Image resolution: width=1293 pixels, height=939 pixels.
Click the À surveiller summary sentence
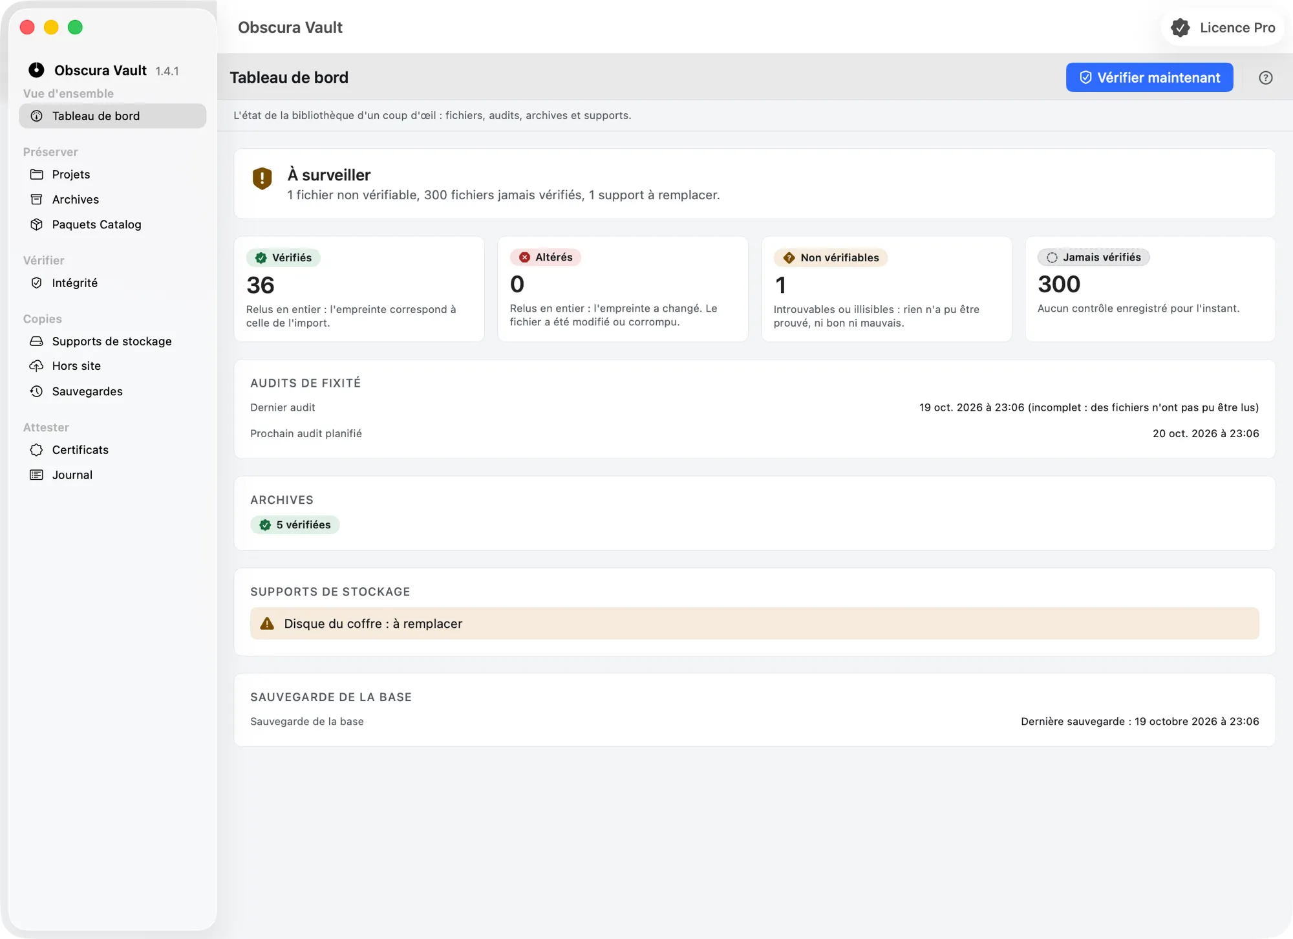503,195
